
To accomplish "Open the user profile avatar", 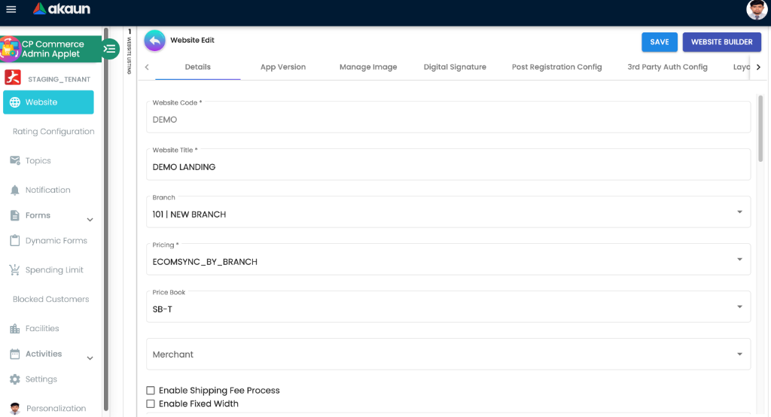I will (x=756, y=10).
